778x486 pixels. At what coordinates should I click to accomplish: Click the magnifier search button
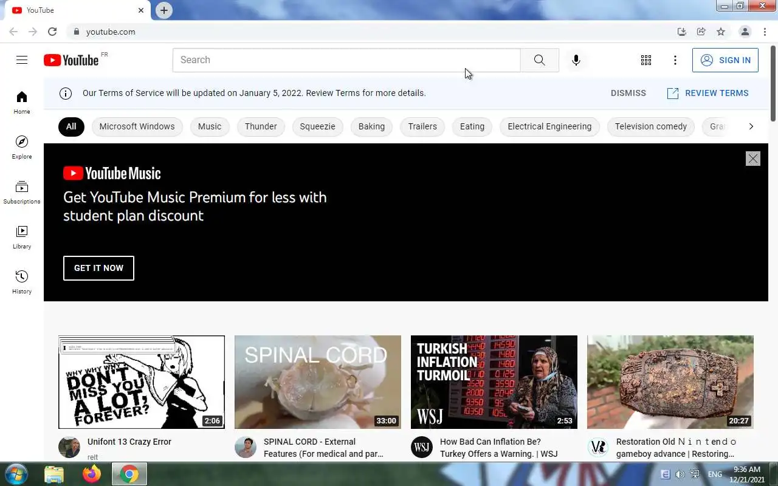(539, 60)
